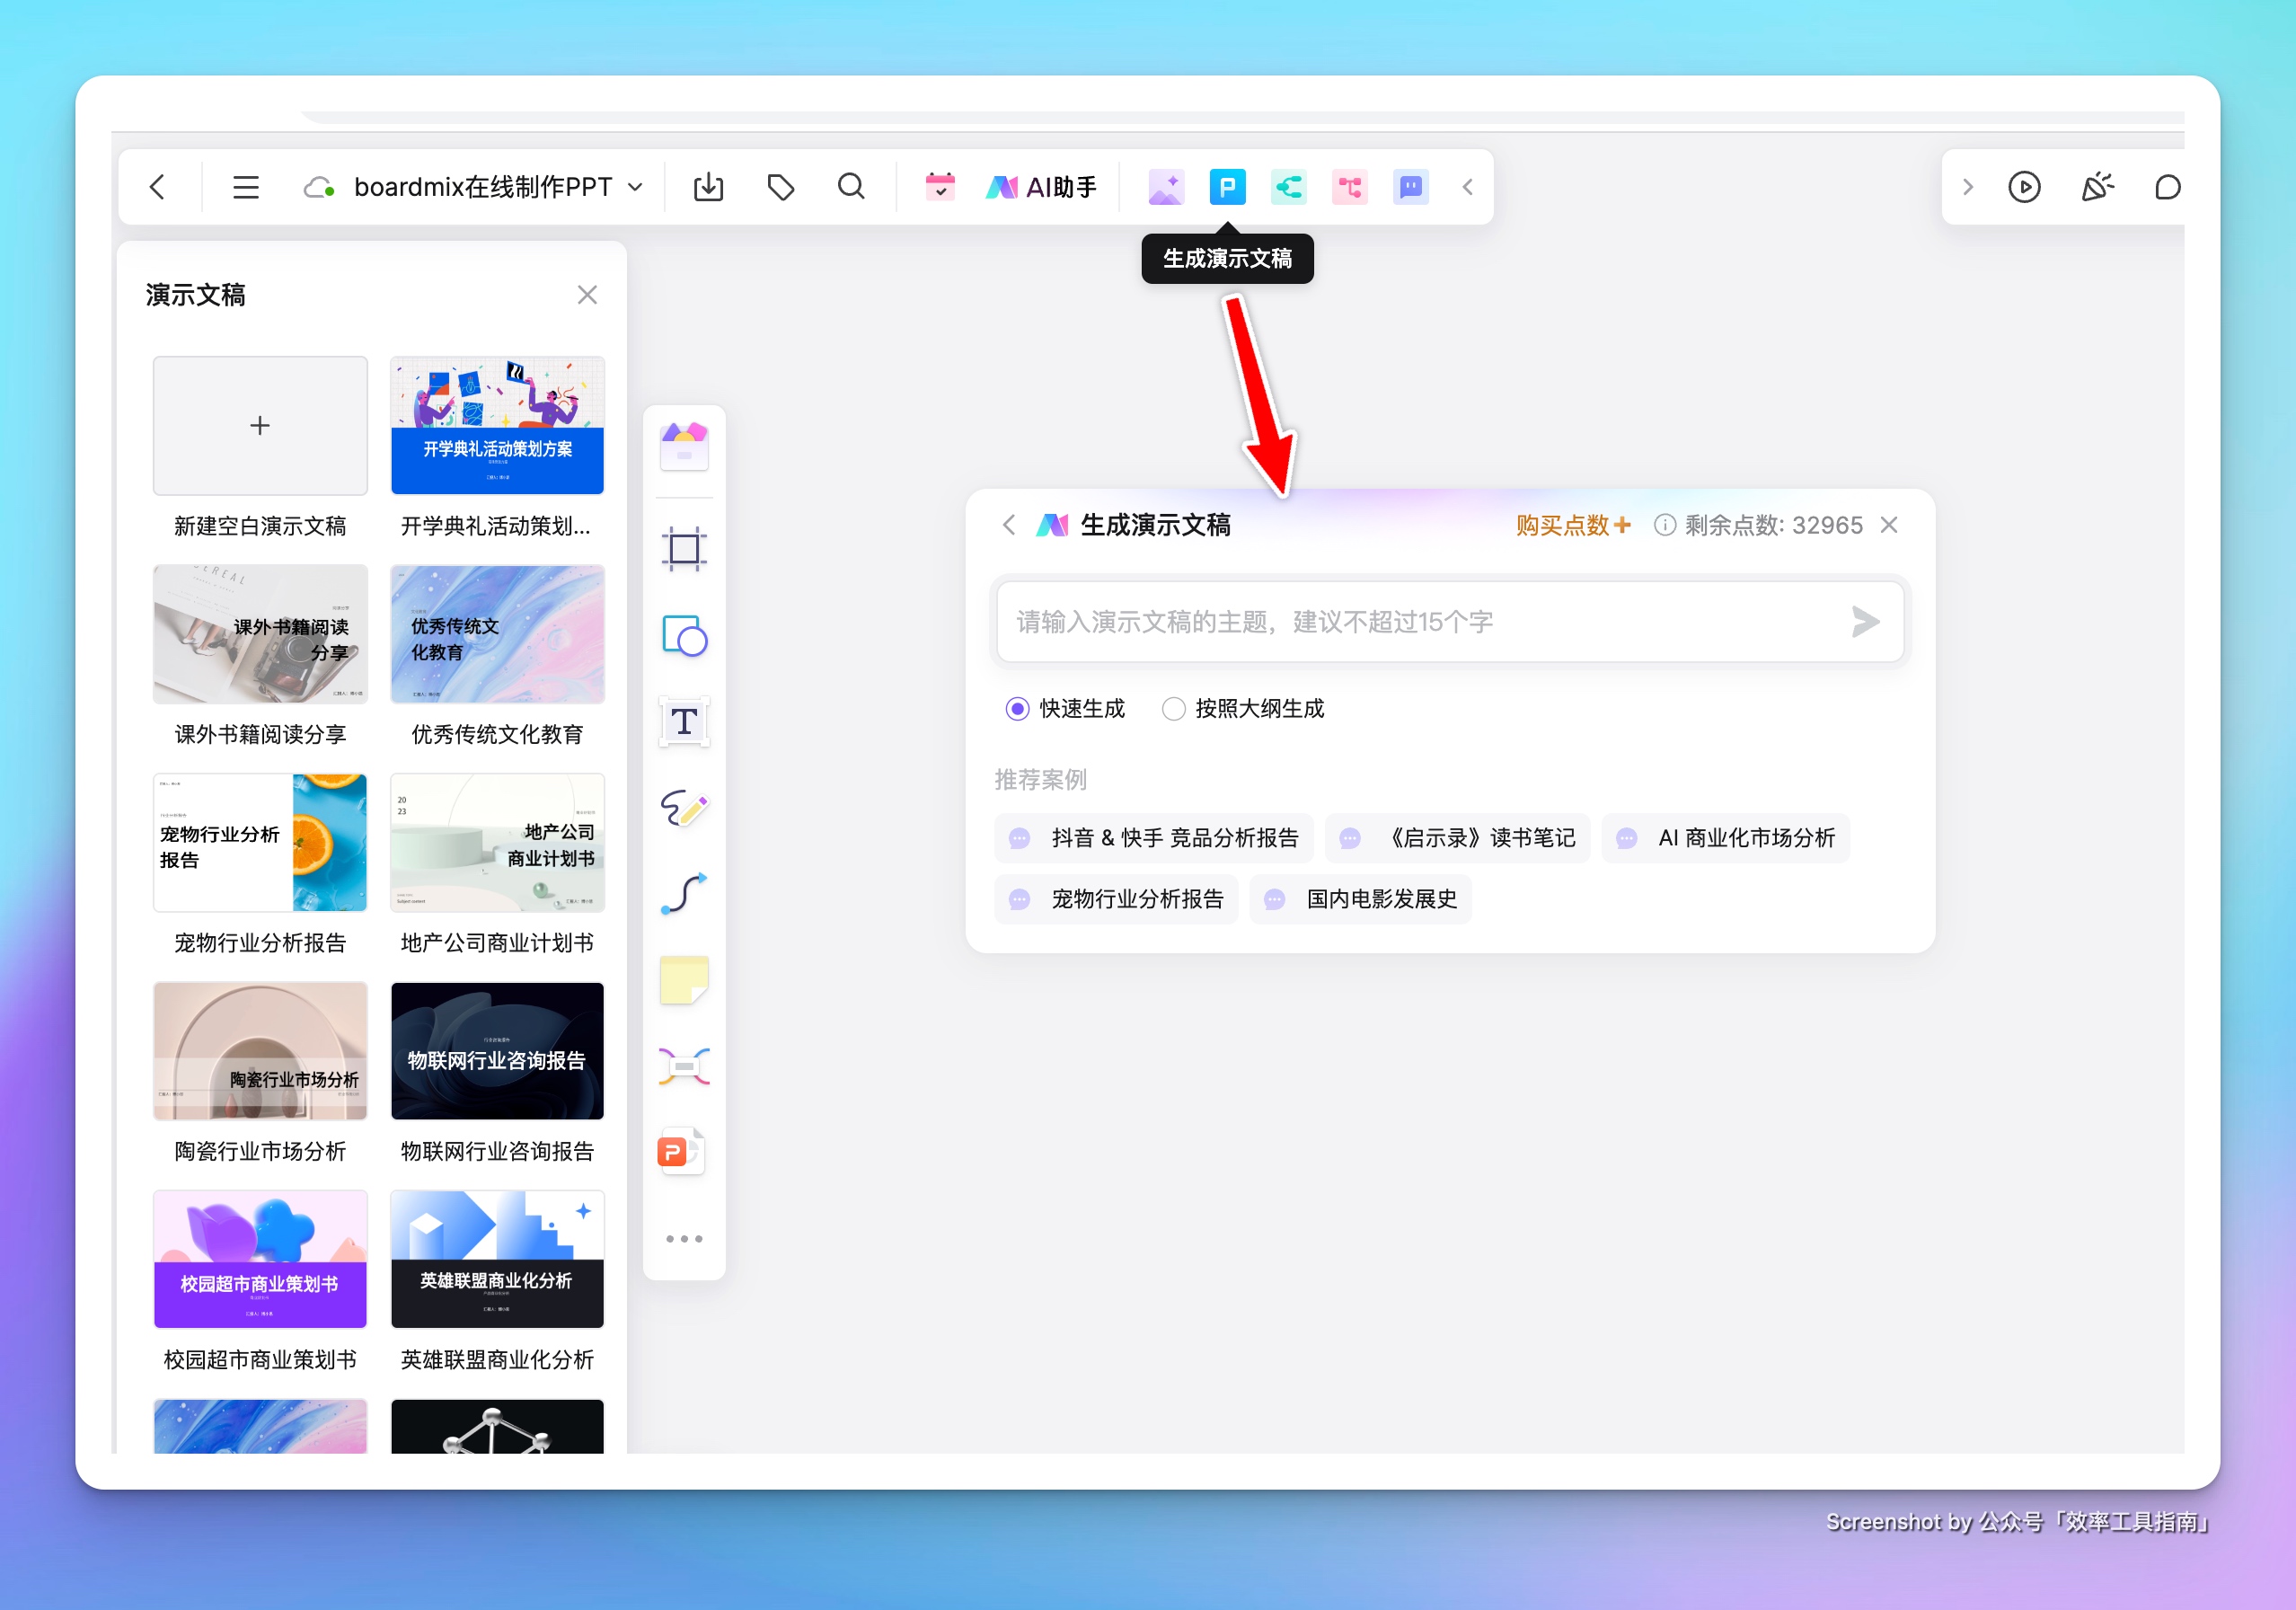This screenshot has height=1610, width=2296.
Task: Focus the presentation topic input field
Action: pos(1450,622)
